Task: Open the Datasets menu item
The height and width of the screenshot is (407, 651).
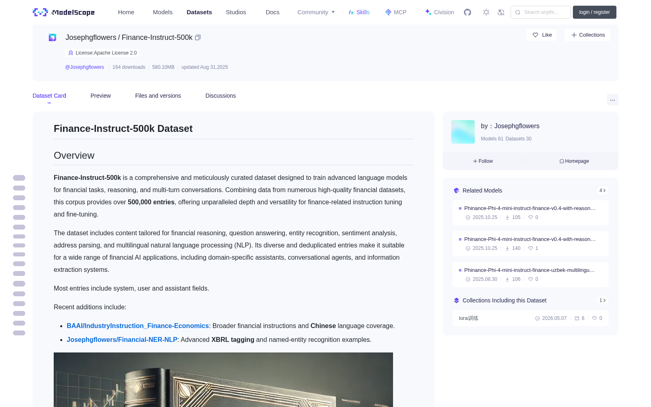Action: [199, 12]
